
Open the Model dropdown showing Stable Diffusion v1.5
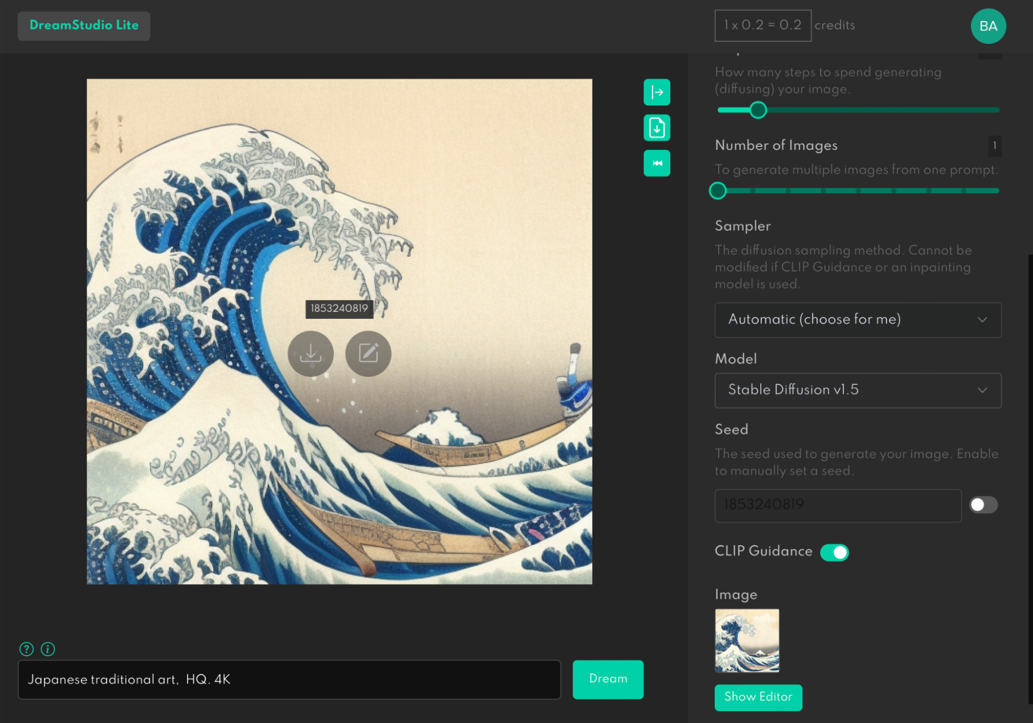tap(858, 390)
